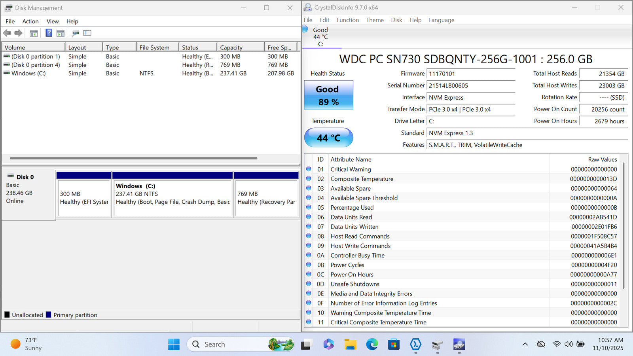Viewport: 633px width, 356px height.
Task: Open the Action menu in Disk Management
Action: pos(30,21)
